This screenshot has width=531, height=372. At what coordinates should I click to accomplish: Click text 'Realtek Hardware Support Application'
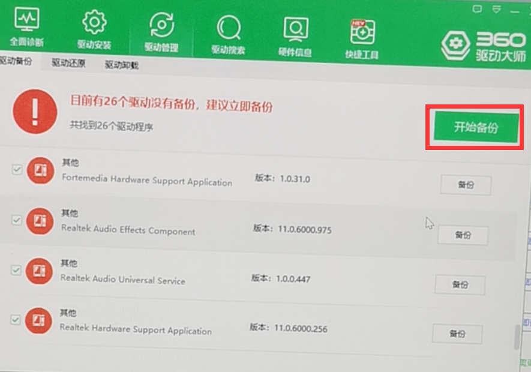click(136, 329)
